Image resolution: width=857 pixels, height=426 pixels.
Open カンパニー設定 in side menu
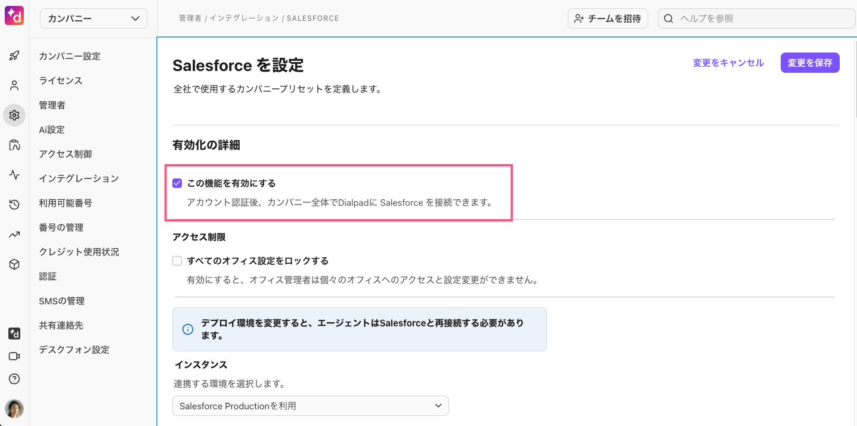pos(70,56)
